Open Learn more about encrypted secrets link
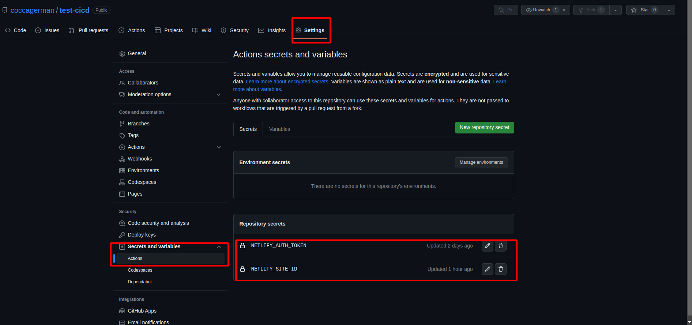692x325 pixels. tap(287, 82)
